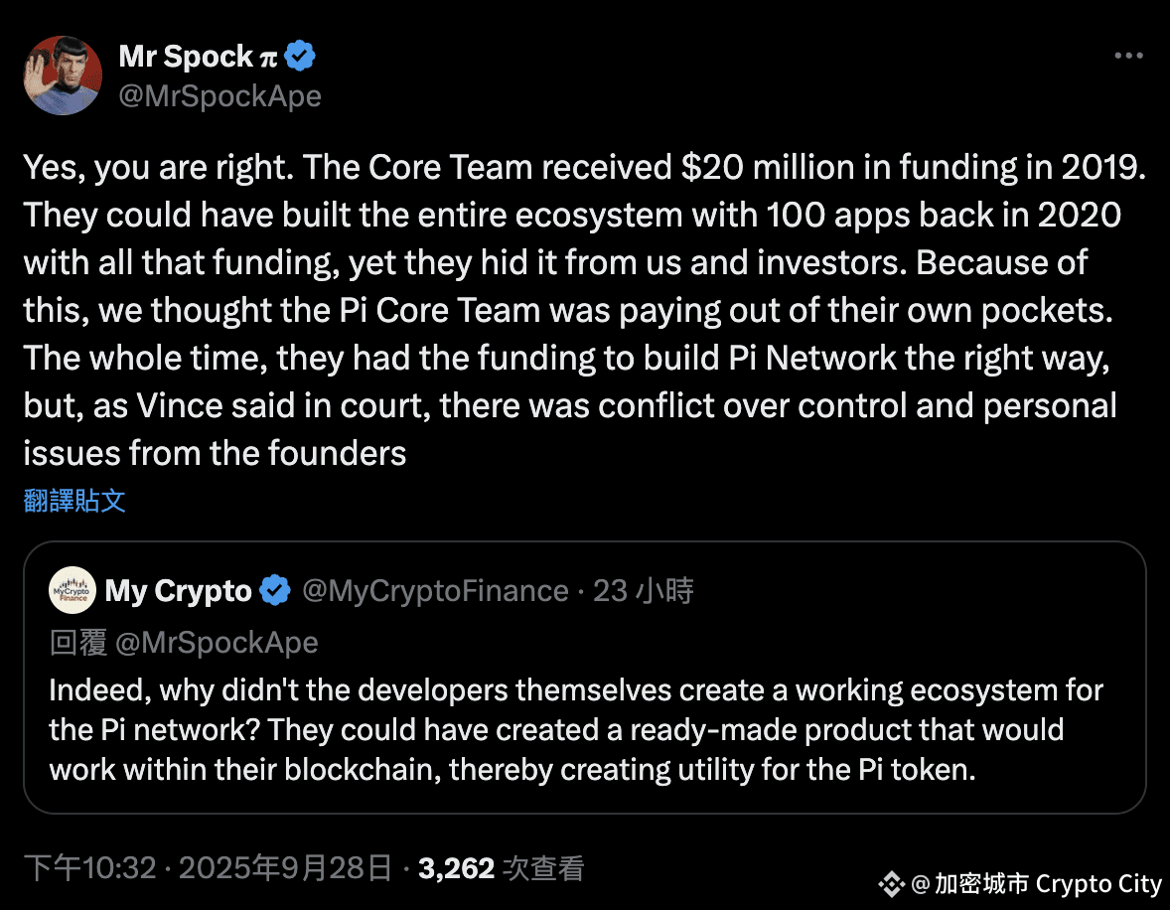This screenshot has width=1170, height=910.
Task: Click the @MrSpockApe handle under the name
Action: click(x=219, y=95)
